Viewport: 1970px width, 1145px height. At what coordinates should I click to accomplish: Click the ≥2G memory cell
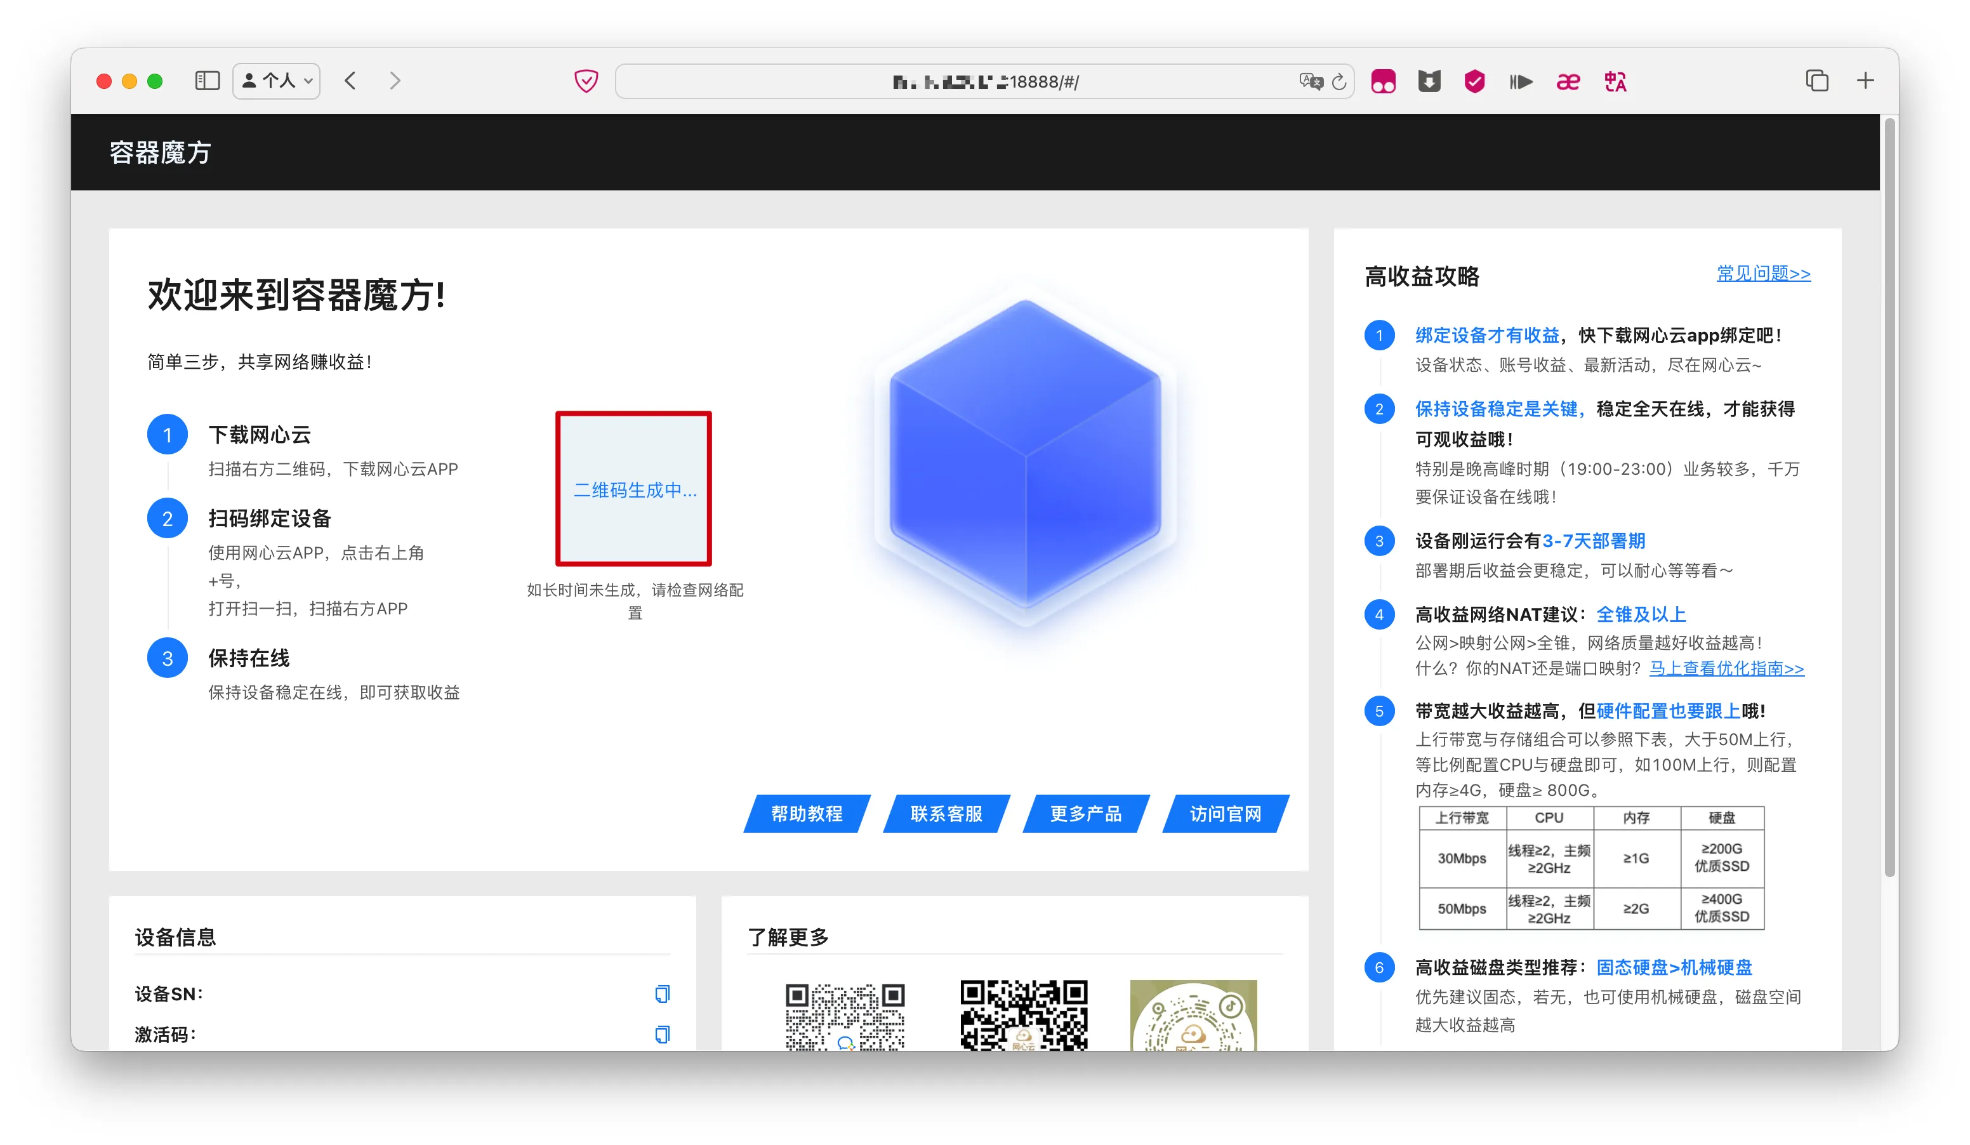[x=1636, y=908]
